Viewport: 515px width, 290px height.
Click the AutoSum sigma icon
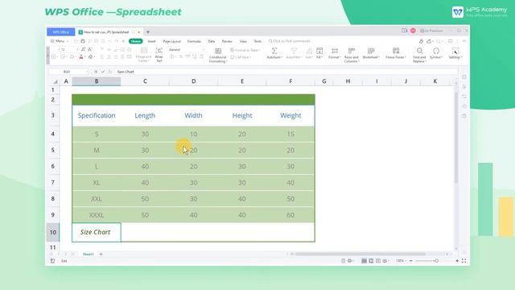pyautogui.click(x=274, y=51)
